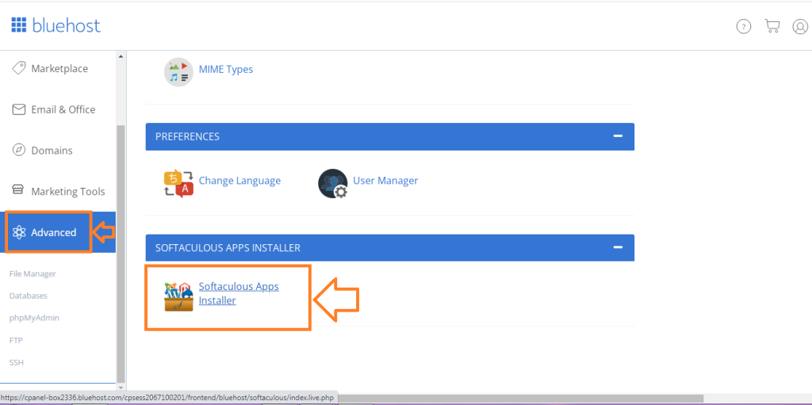Click the Change Language translation icon

[x=178, y=183]
